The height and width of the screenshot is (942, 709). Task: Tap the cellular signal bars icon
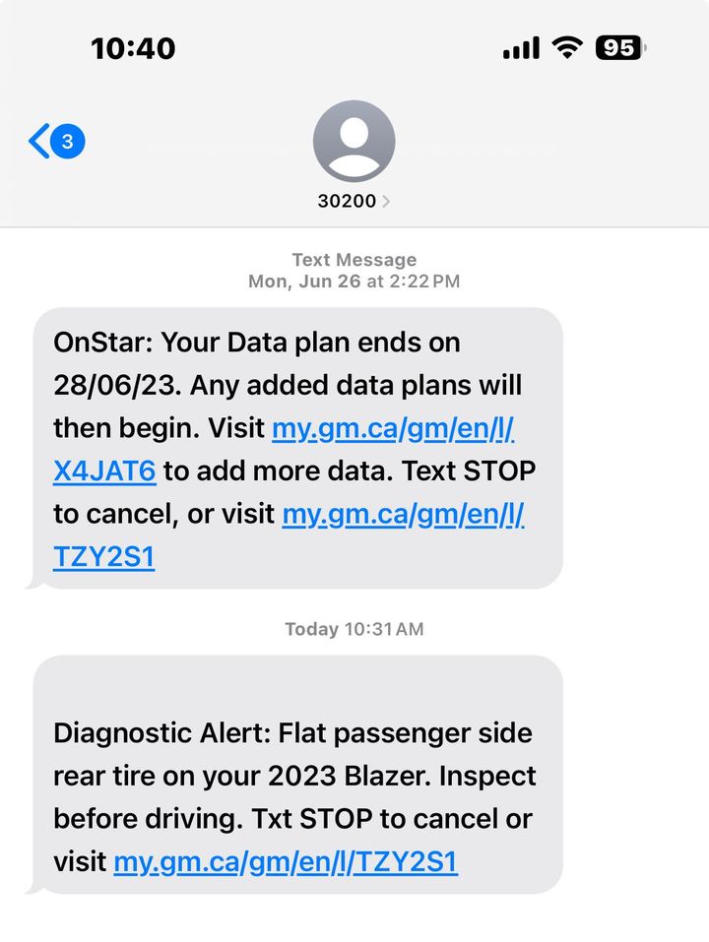pos(521,48)
